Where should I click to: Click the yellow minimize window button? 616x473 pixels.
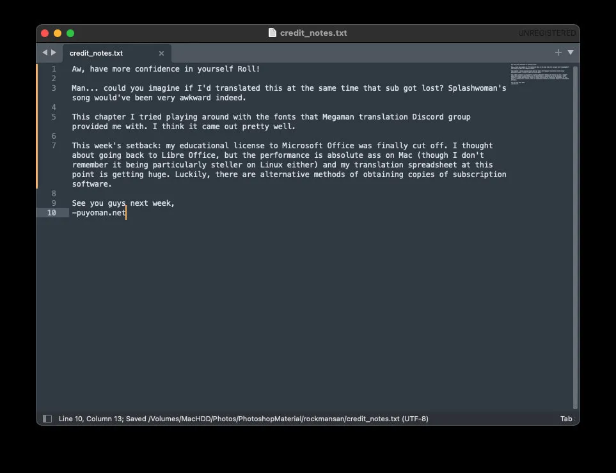58,33
